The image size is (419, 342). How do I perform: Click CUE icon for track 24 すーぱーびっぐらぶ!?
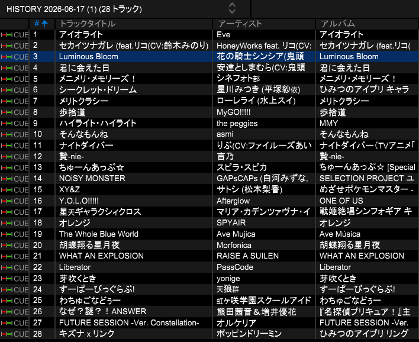pos(14,289)
